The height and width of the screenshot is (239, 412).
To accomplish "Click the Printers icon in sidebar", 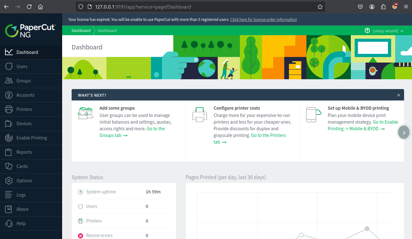I will (x=9, y=109).
